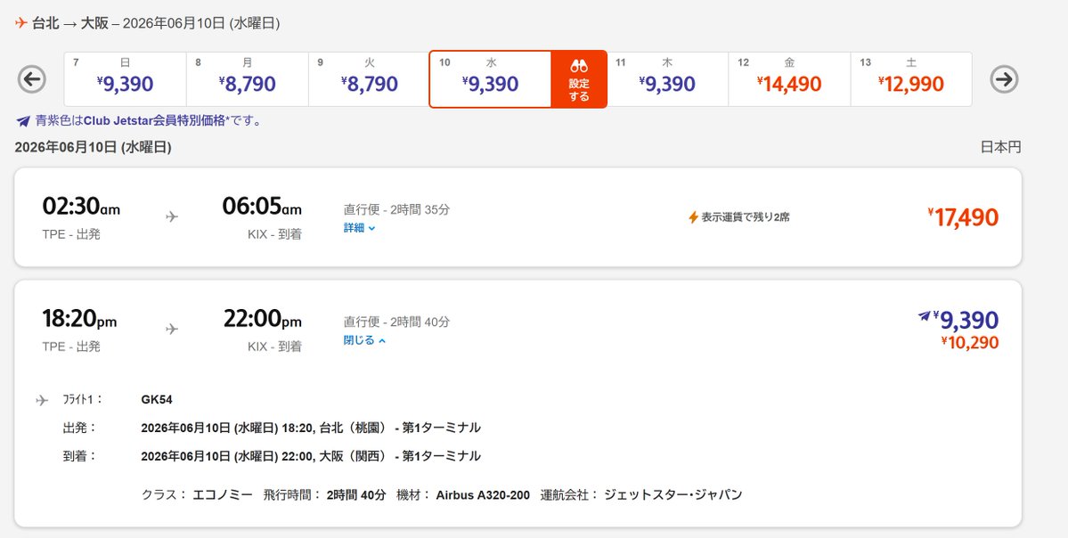
Task: Collapse details with 閉じる on 18:20 flight
Action: coord(364,340)
